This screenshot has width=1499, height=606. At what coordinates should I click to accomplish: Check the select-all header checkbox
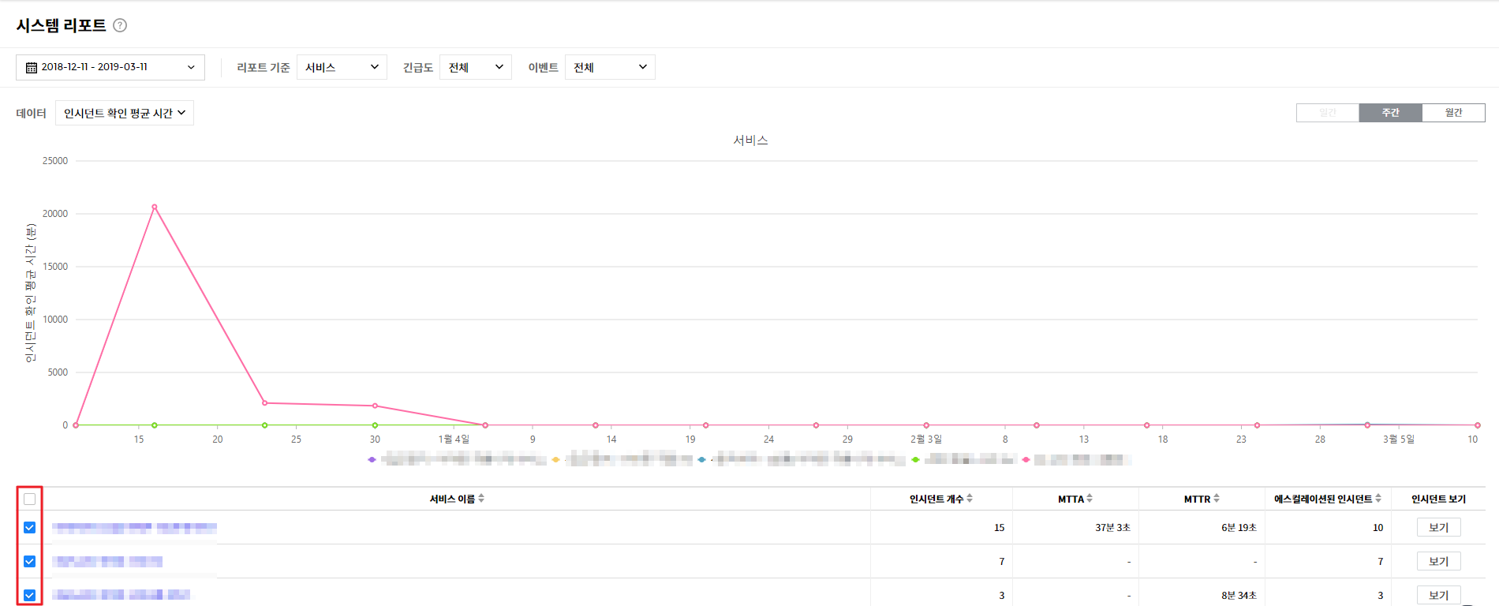[x=30, y=499]
